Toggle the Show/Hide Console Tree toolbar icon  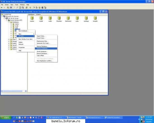coord(11,8)
